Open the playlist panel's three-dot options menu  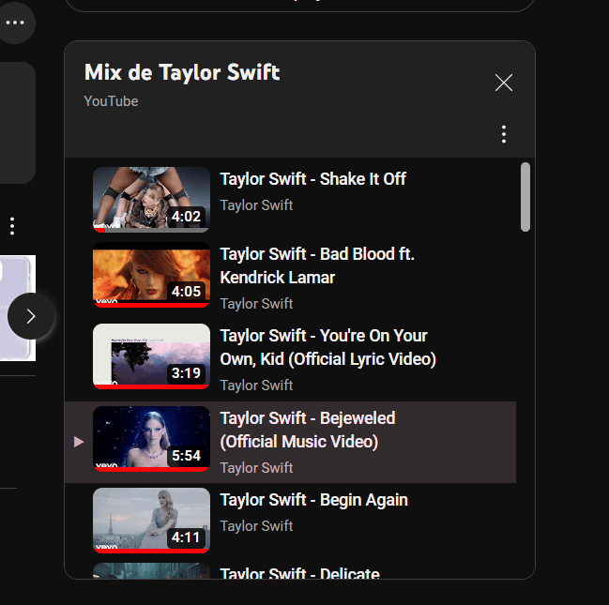click(504, 134)
